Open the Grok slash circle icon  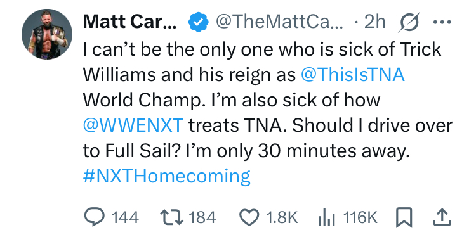[409, 22]
